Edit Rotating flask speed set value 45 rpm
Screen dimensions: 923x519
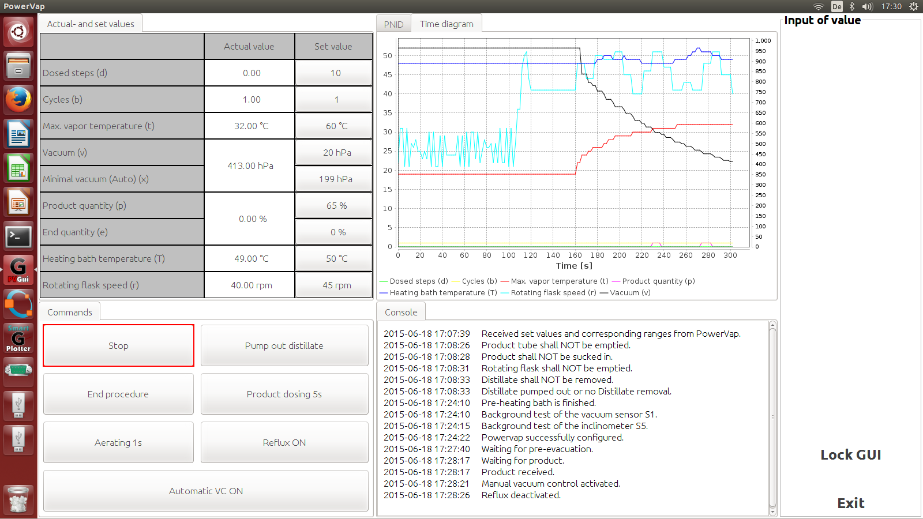tap(334, 285)
